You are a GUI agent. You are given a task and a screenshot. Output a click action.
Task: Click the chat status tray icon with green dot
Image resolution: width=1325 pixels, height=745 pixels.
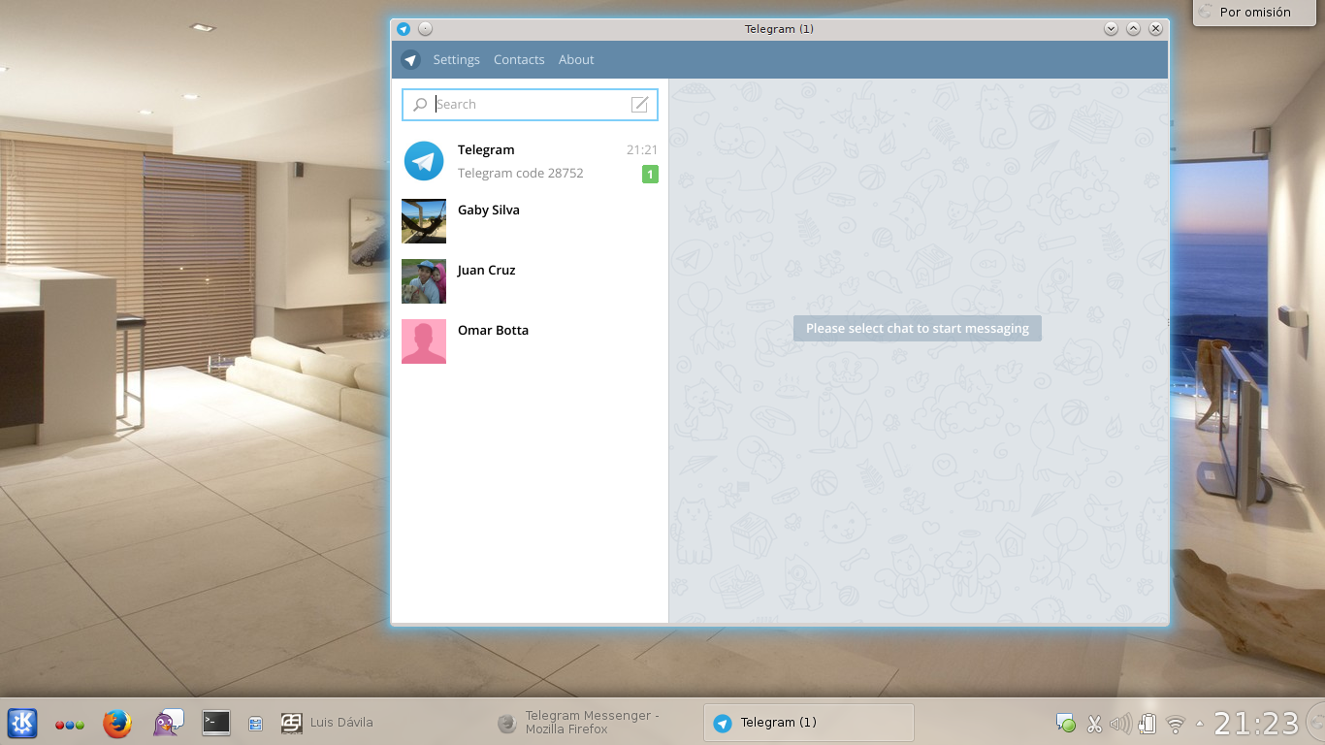coord(1065,724)
